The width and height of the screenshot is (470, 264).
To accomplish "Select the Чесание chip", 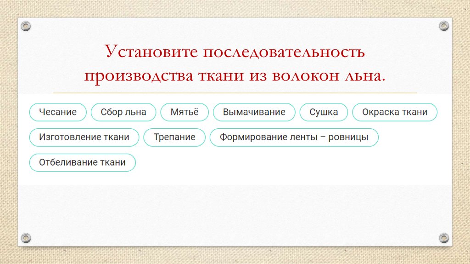I will click(58, 112).
